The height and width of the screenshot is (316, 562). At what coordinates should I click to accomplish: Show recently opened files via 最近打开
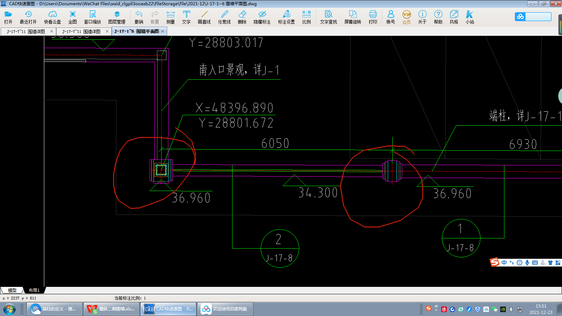click(28, 17)
